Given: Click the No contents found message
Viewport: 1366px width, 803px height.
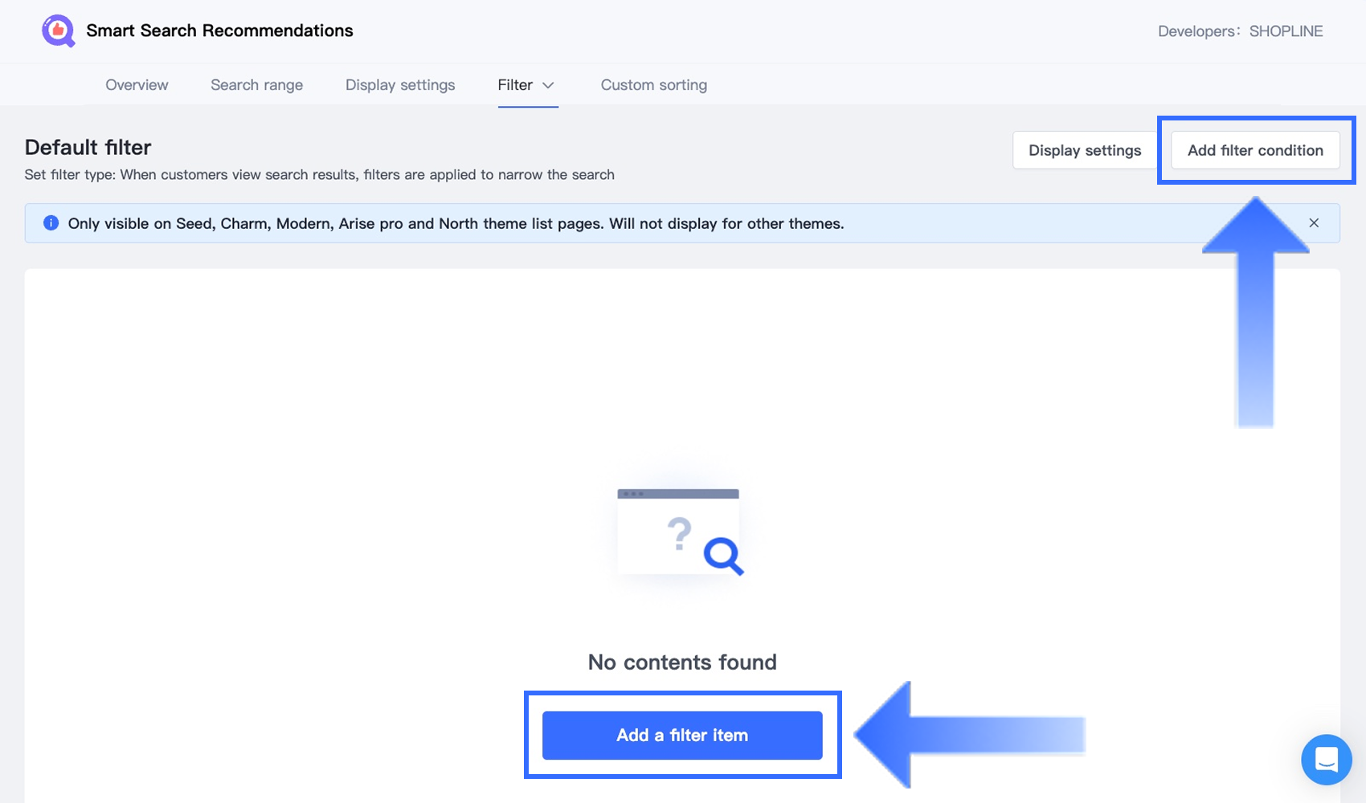Looking at the screenshot, I should click(x=682, y=662).
